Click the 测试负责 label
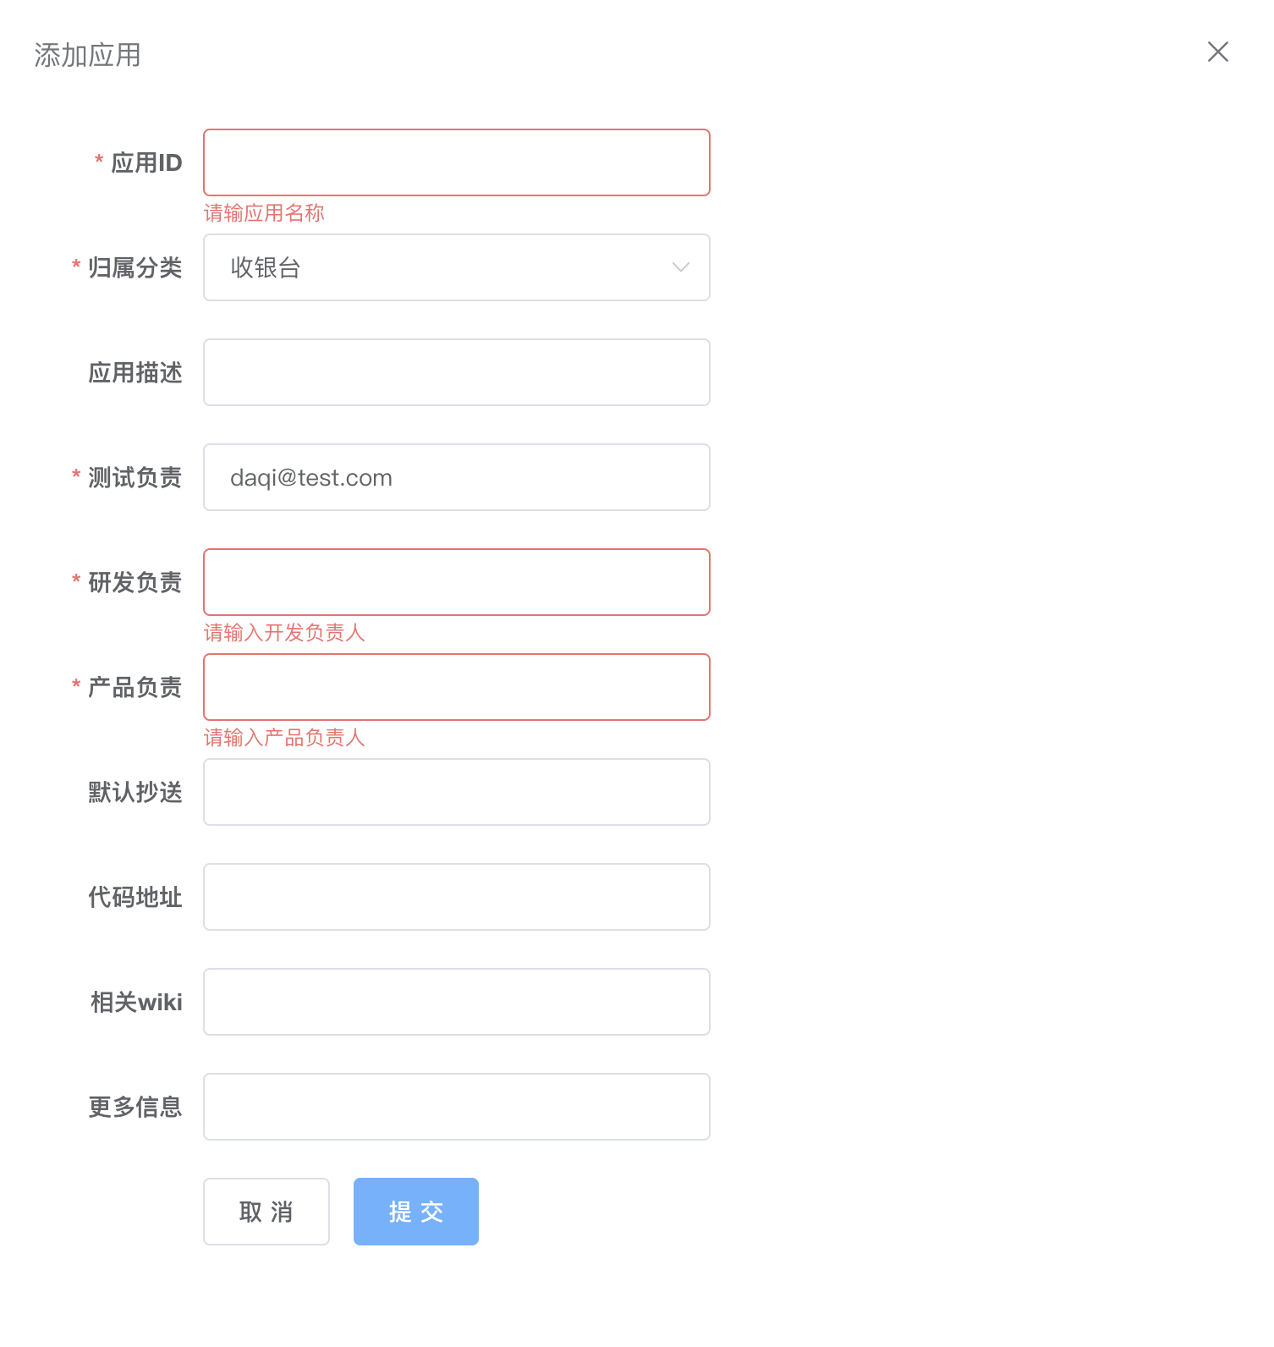The height and width of the screenshot is (1347, 1274). [135, 477]
